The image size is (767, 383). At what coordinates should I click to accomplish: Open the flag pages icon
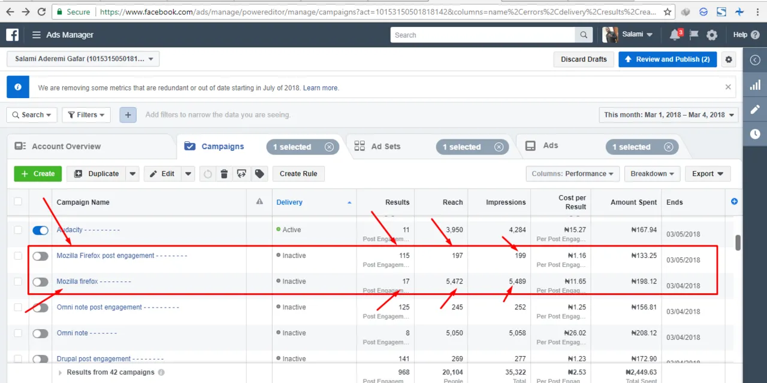click(694, 35)
